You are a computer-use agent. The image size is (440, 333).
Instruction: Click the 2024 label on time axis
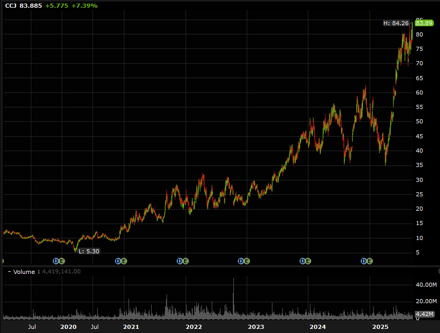tap(318, 327)
